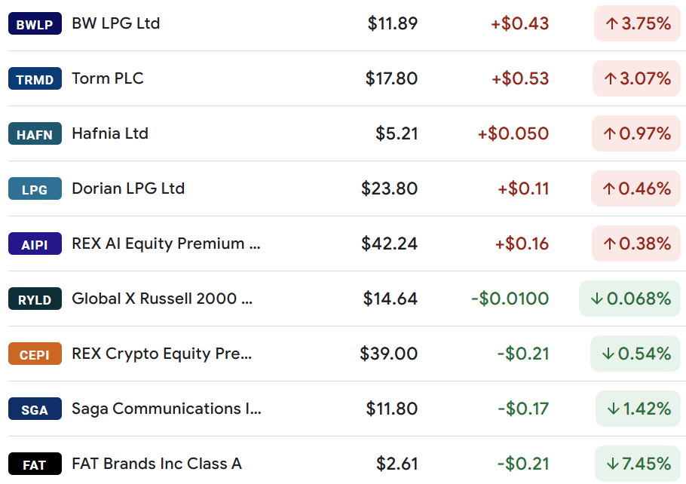
Task: Open Torm PLC stock page
Action: pos(108,78)
